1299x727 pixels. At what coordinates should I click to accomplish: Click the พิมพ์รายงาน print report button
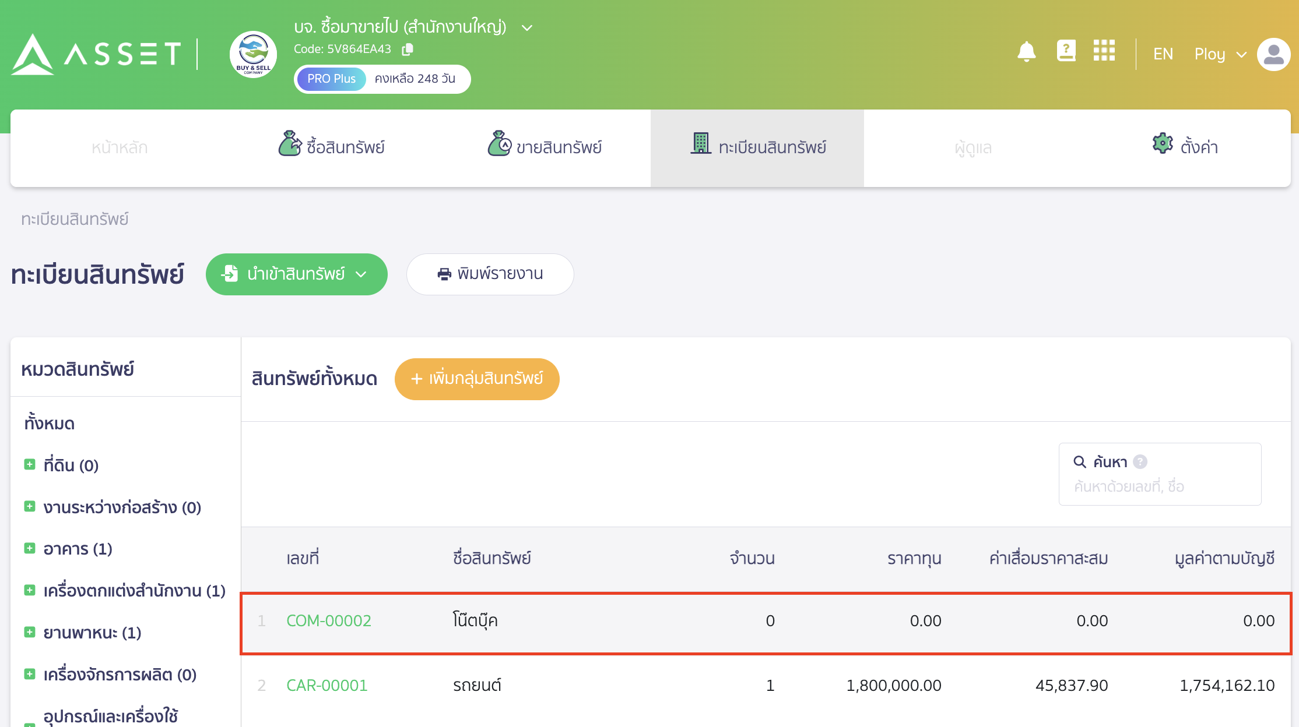490,274
